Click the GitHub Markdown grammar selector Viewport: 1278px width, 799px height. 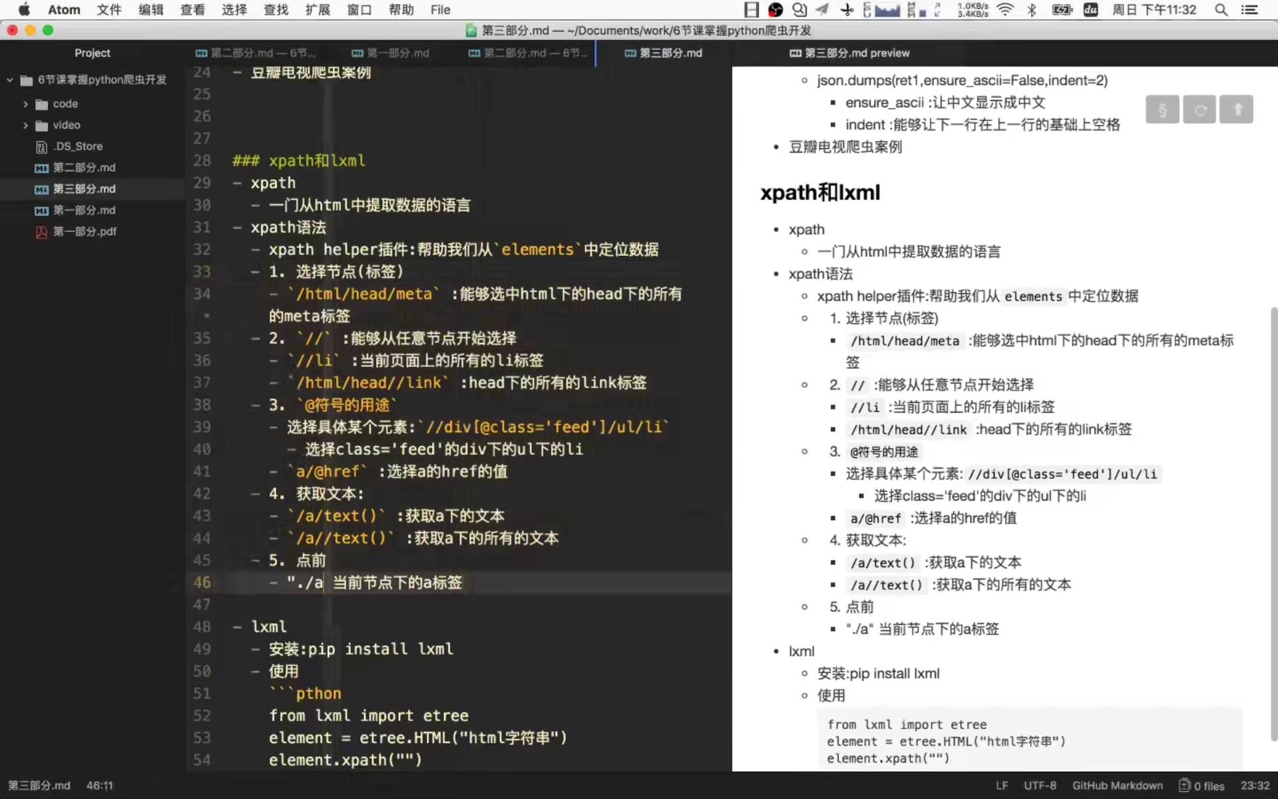[x=1118, y=786]
